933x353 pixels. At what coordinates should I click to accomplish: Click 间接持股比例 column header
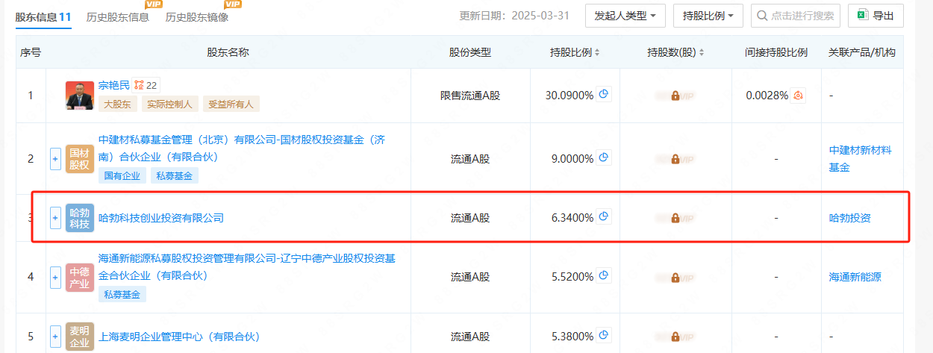pyautogui.click(x=776, y=53)
